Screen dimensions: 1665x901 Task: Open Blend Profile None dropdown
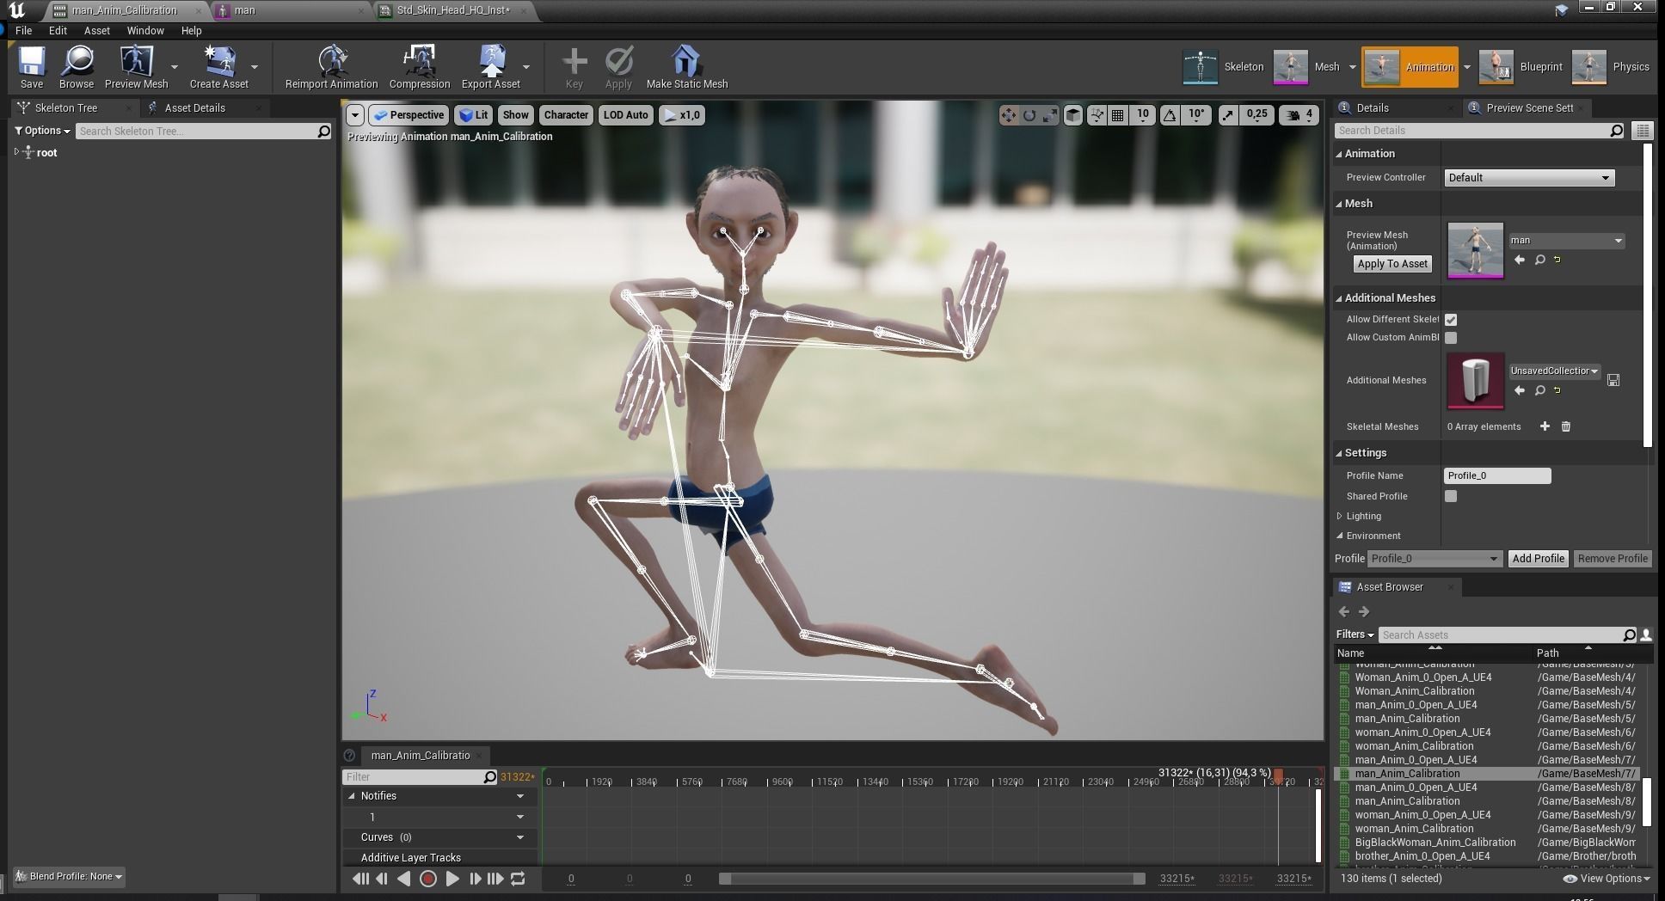tap(70, 876)
